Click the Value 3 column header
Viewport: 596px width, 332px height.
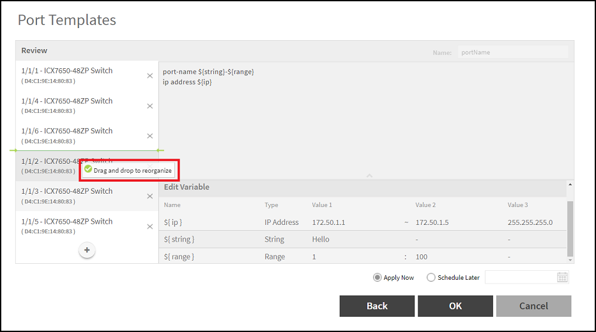pos(517,205)
